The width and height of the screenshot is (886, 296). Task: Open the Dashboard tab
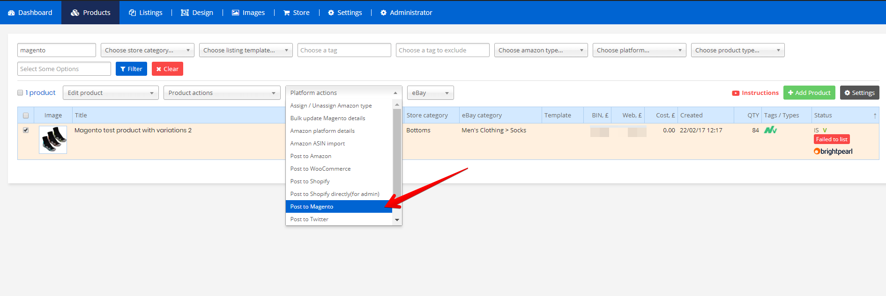30,13
